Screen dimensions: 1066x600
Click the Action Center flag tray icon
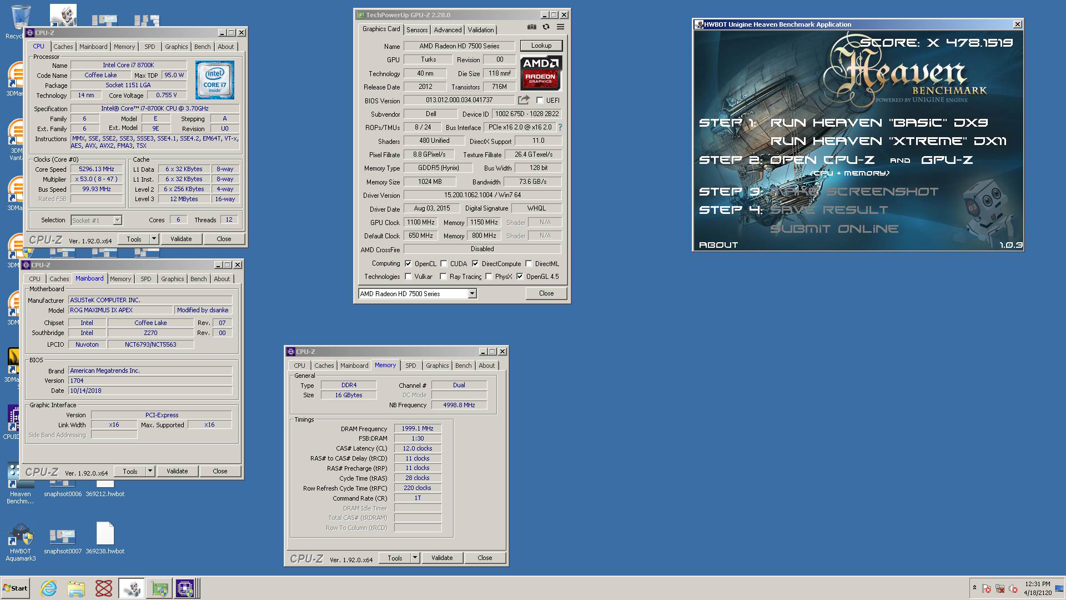pos(986,588)
